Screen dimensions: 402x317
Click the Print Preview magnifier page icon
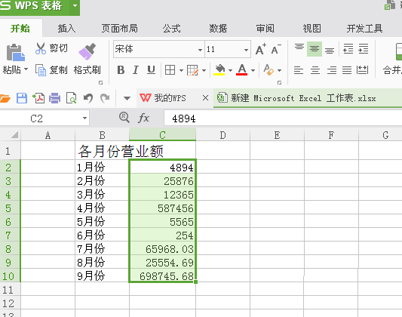pyautogui.click(x=71, y=98)
